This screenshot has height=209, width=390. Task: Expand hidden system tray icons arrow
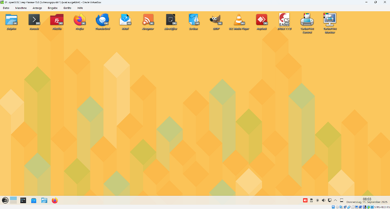(x=335, y=200)
